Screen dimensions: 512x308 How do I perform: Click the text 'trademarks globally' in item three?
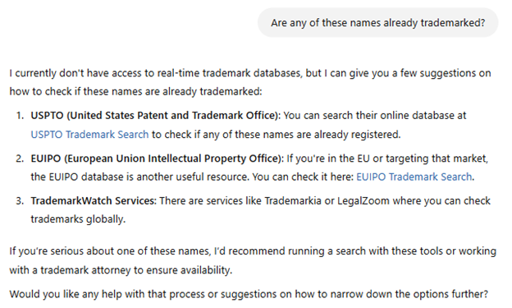[78, 219]
